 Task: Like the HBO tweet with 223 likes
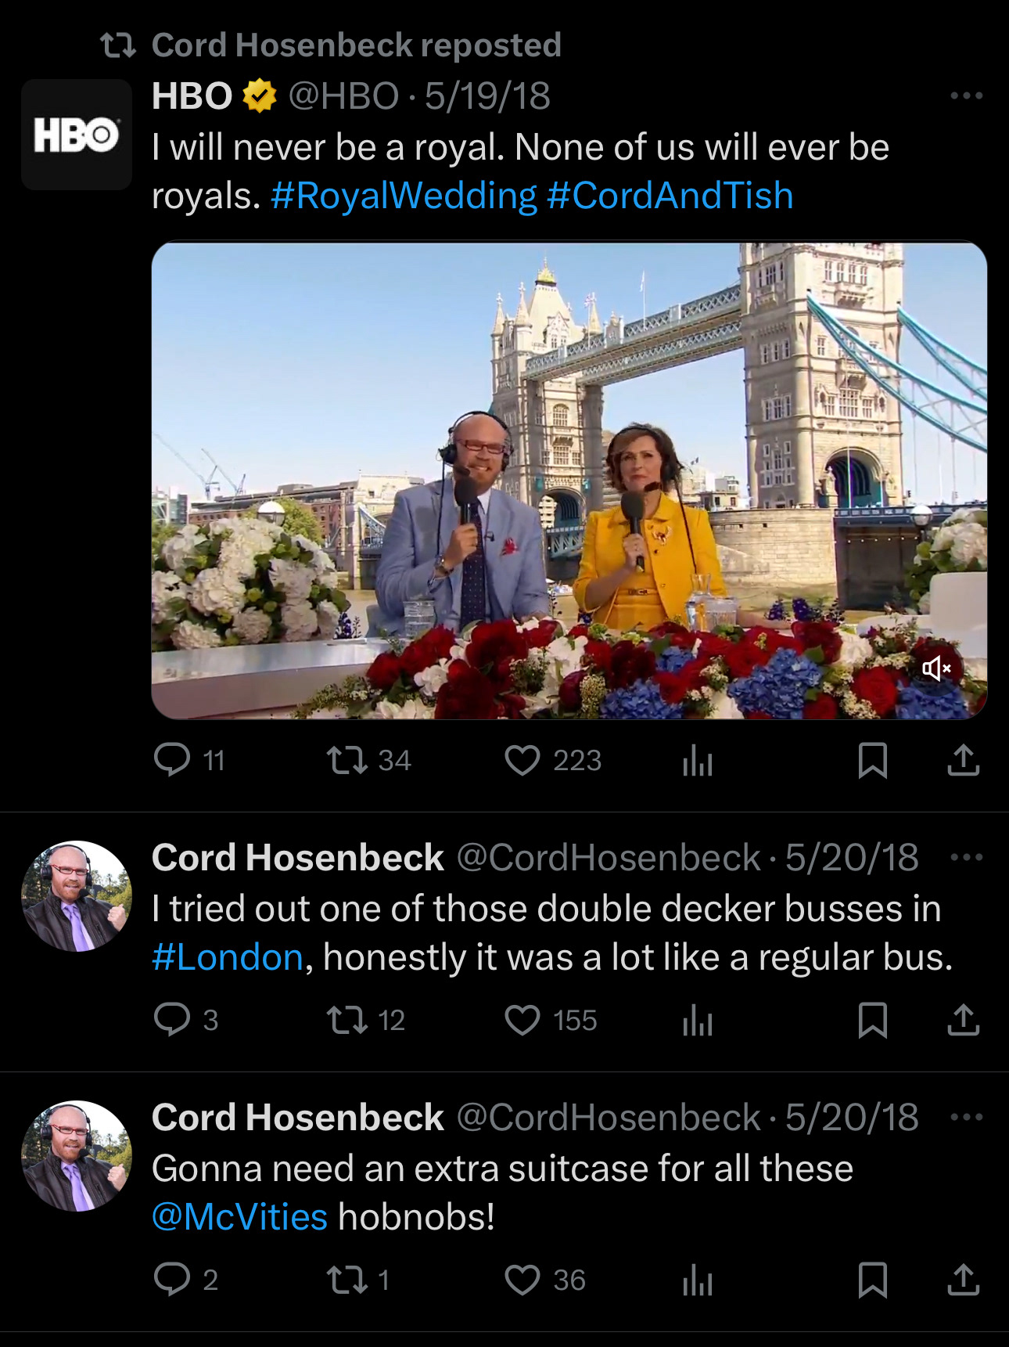[x=522, y=760]
